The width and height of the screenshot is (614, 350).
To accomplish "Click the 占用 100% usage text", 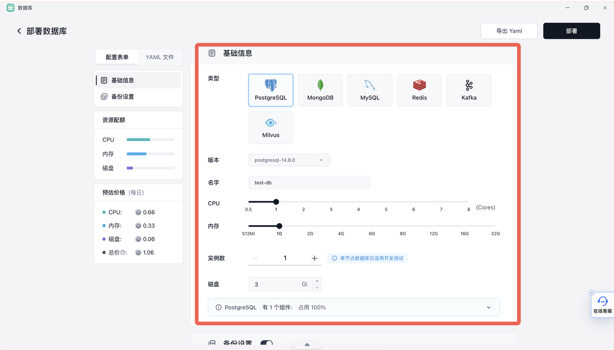I will 312,307.
